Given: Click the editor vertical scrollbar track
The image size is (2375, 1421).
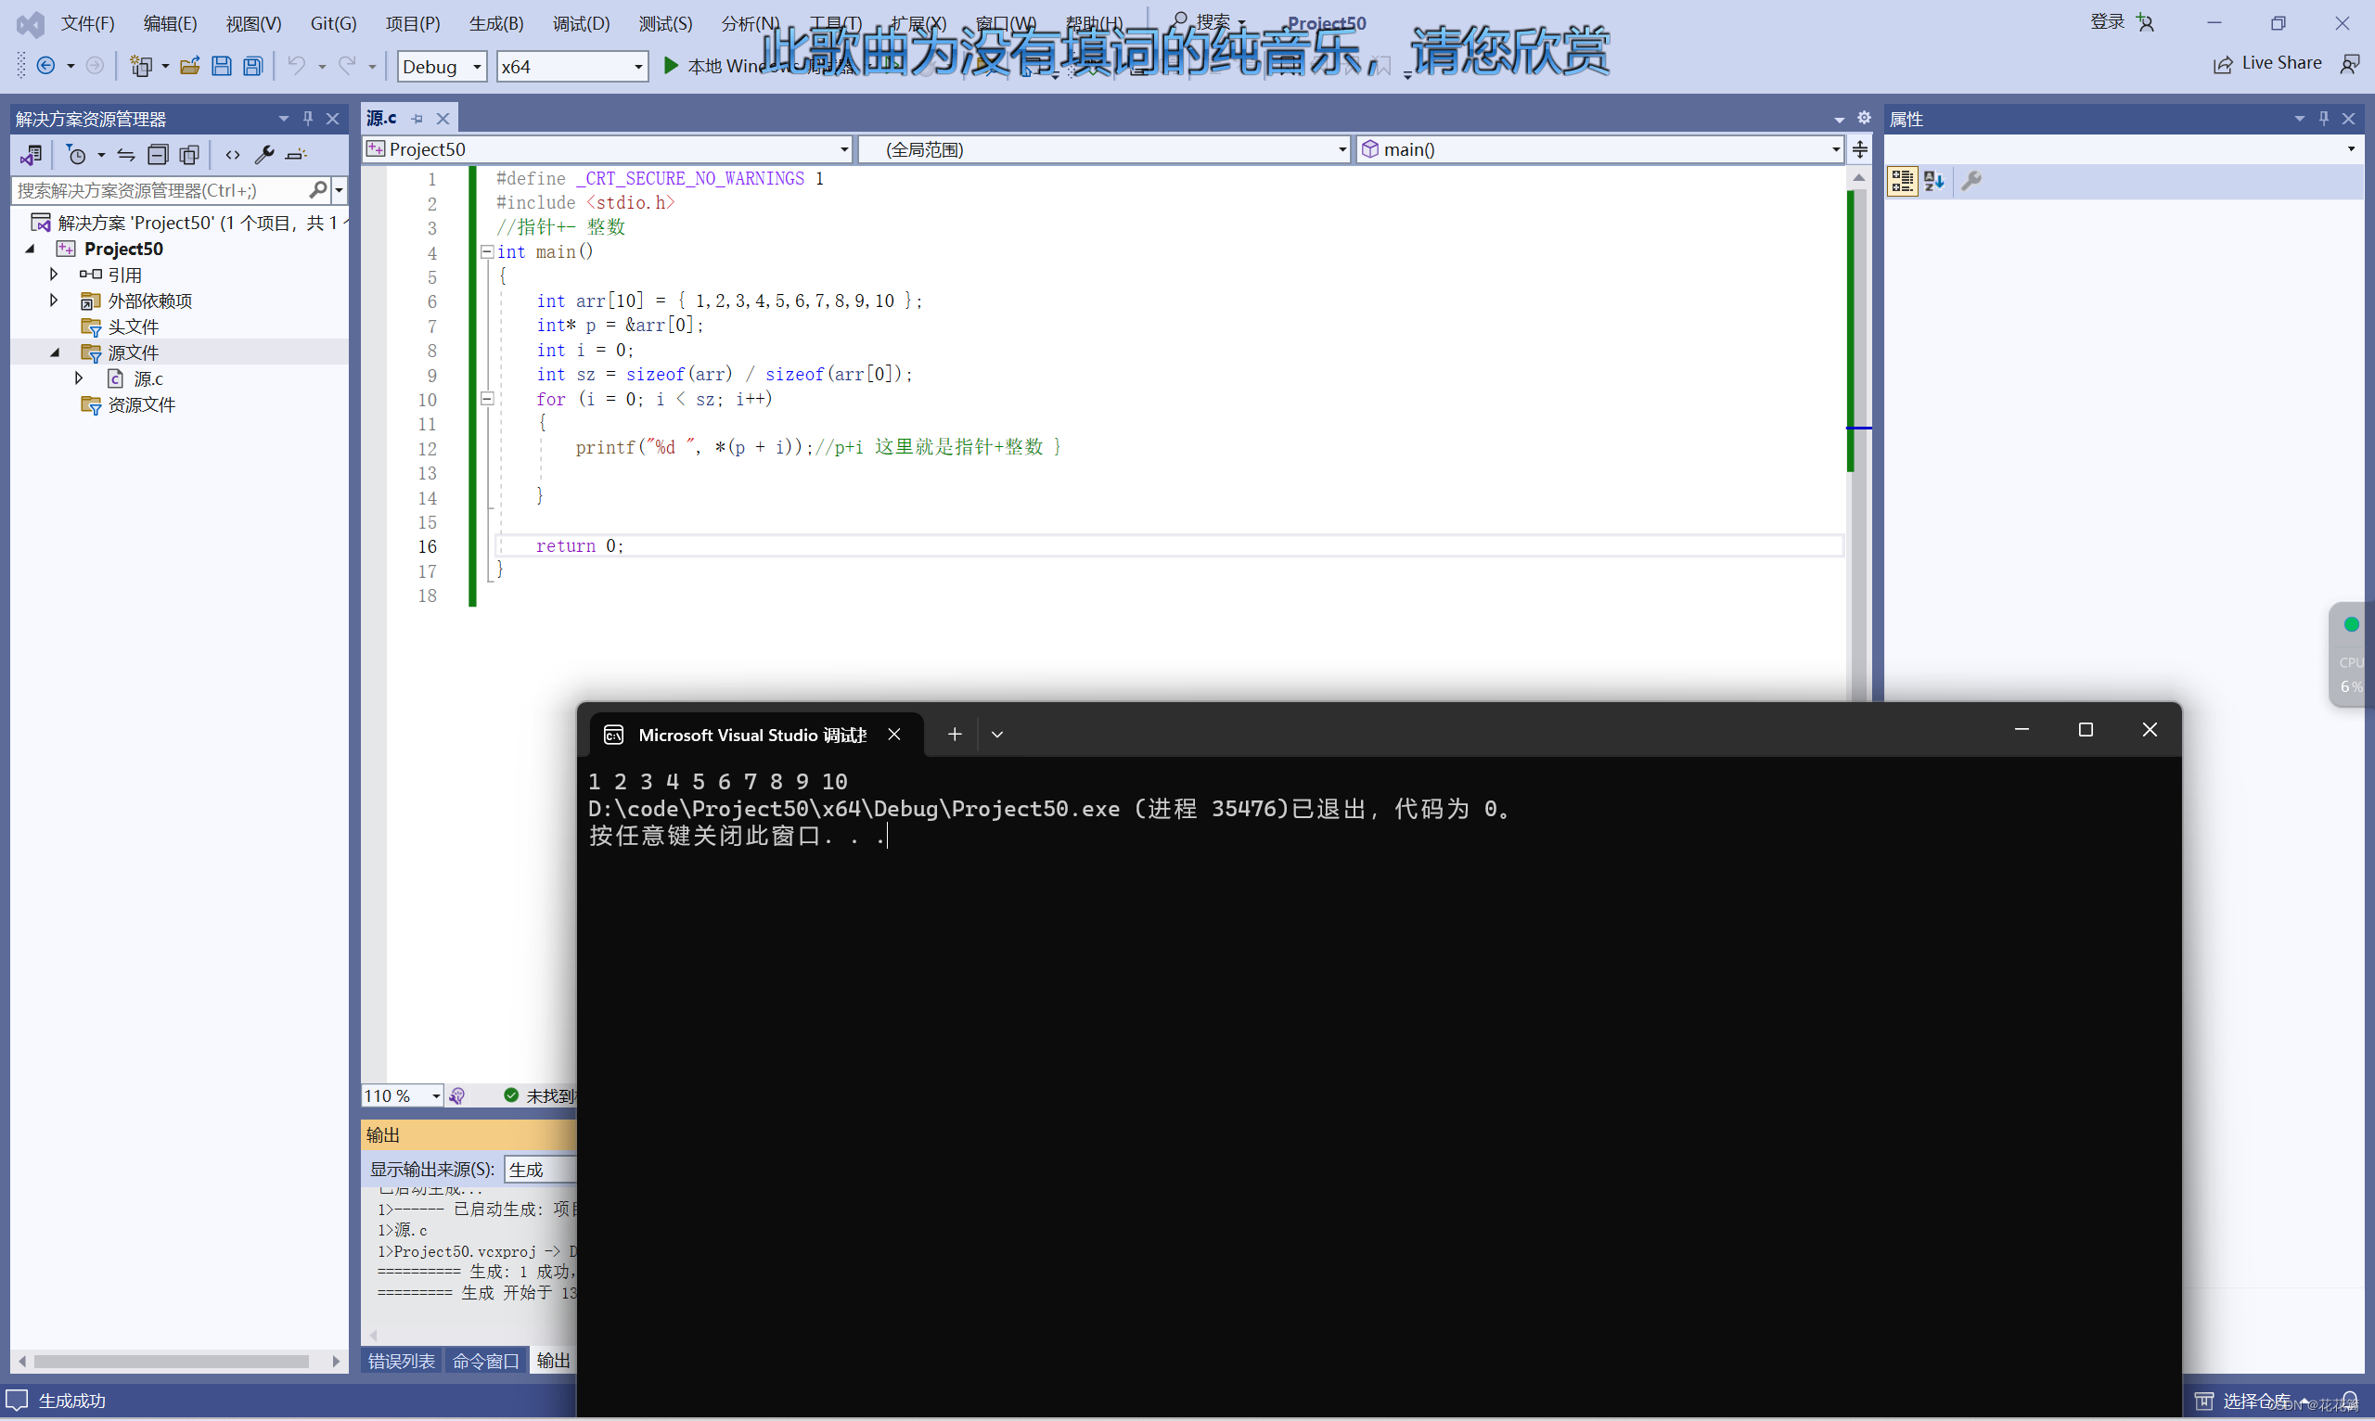Looking at the screenshot, I should (1859, 594).
